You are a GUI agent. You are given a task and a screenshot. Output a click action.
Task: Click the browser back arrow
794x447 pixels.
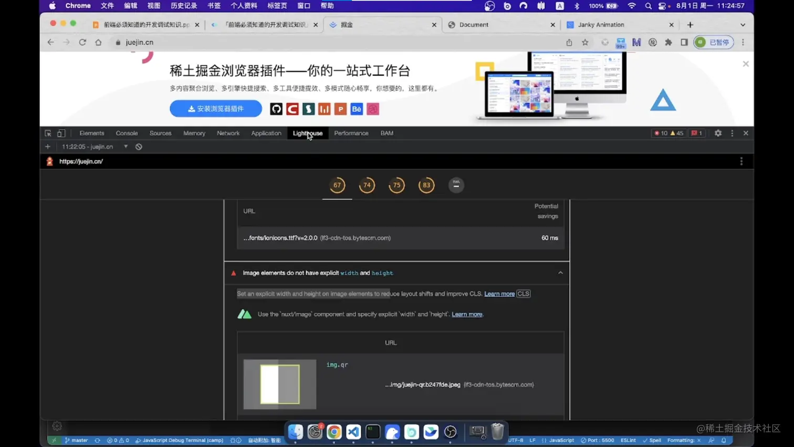50,42
